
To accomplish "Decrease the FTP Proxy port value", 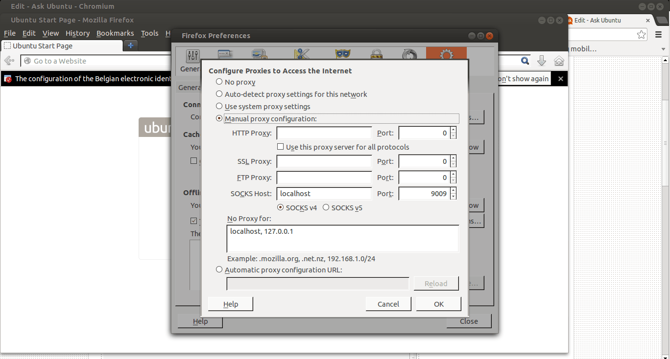I will pyautogui.click(x=453, y=180).
